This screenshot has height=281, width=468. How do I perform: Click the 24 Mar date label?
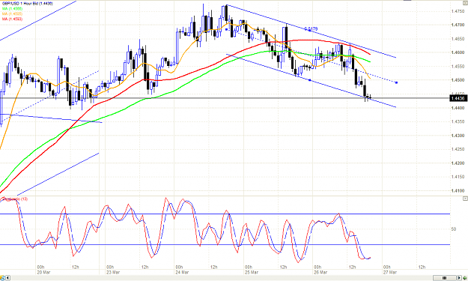[182, 272]
